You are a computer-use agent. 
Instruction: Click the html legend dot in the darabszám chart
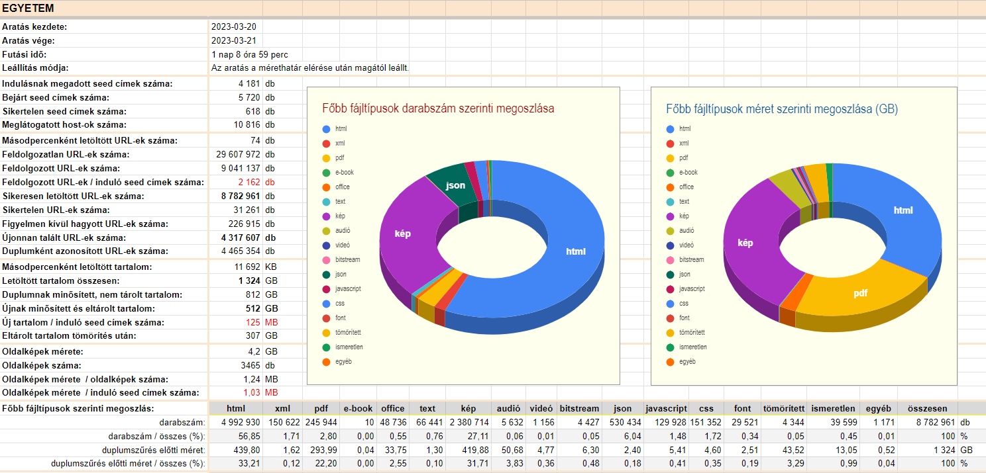[x=326, y=128]
